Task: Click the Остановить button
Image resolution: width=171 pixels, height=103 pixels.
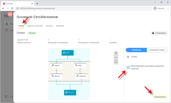Action: coord(159,33)
